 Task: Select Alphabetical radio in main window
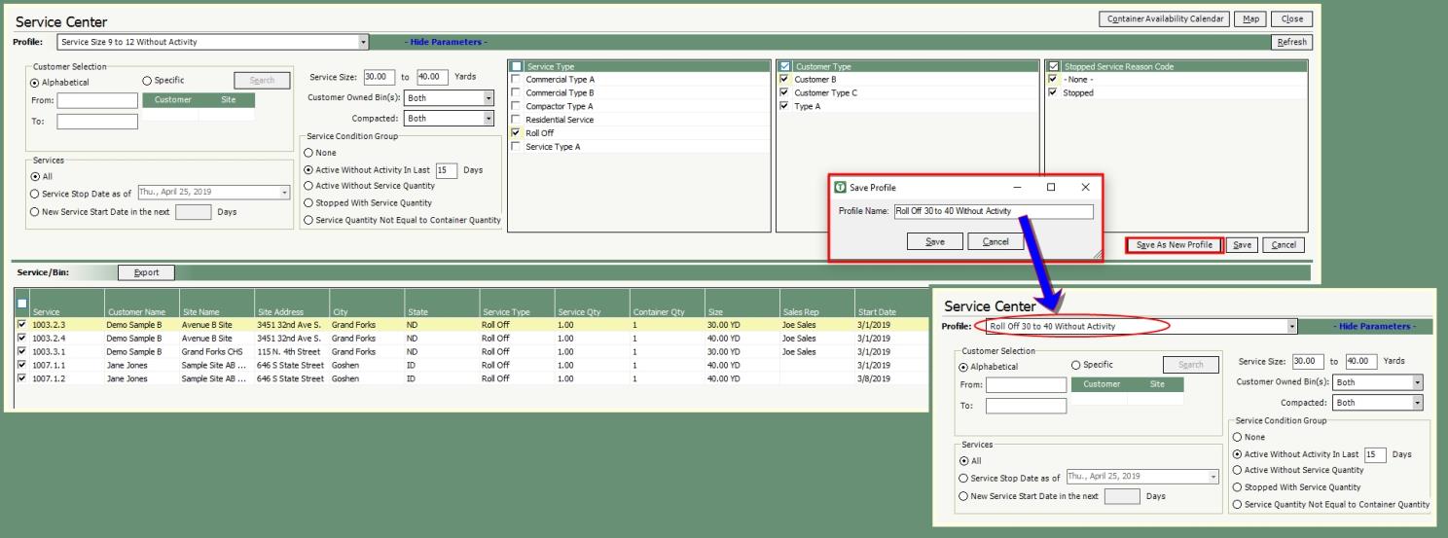pyautogui.click(x=36, y=83)
